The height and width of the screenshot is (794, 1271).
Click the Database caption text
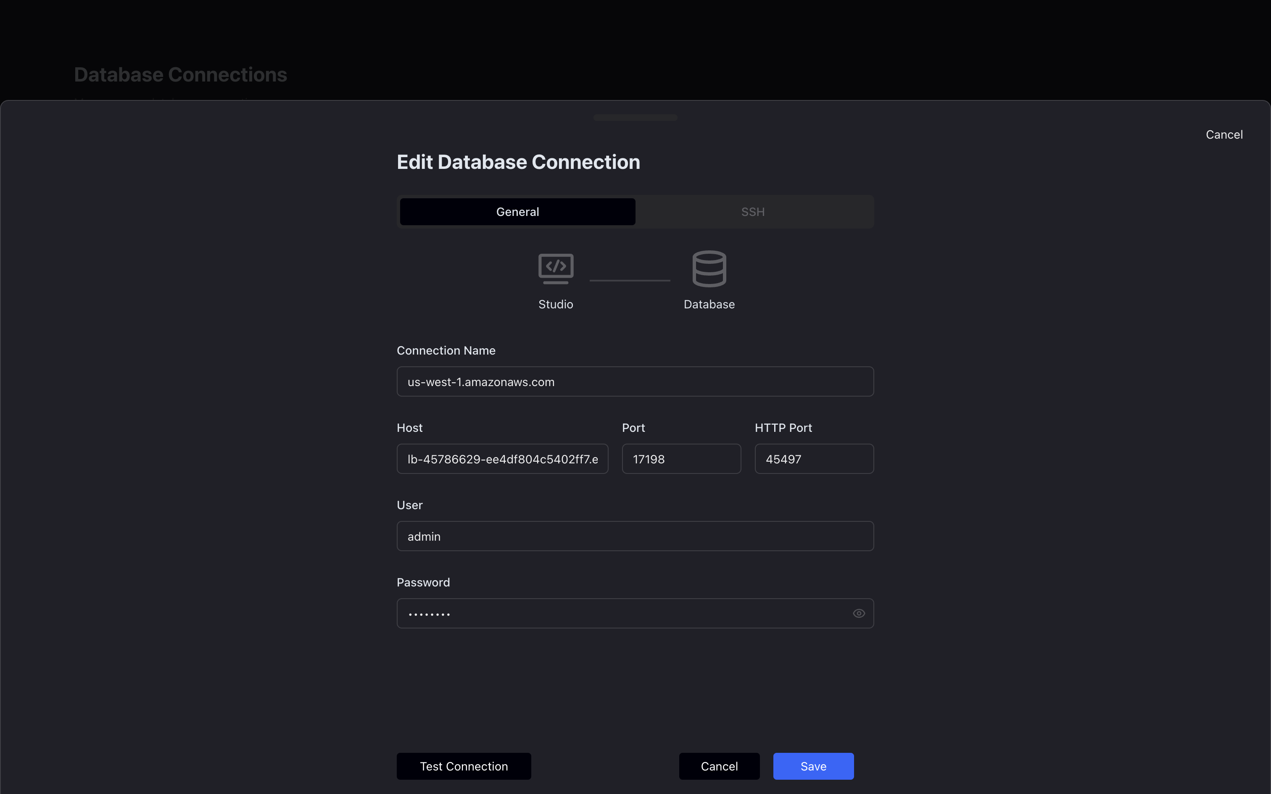coord(709,304)
